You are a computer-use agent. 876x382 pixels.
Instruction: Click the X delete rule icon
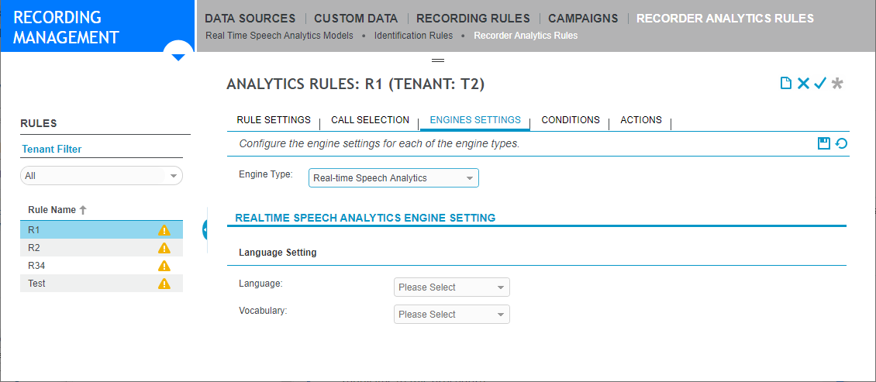tap(803, 84)
